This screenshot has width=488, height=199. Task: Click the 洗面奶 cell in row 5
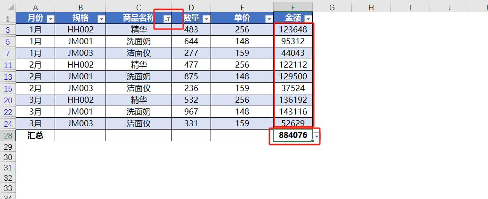click(x=139, y=41)
